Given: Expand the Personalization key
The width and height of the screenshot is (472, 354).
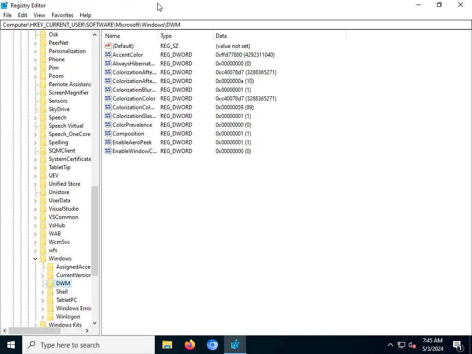Looking at the screenshot, I should coord(35,51).
